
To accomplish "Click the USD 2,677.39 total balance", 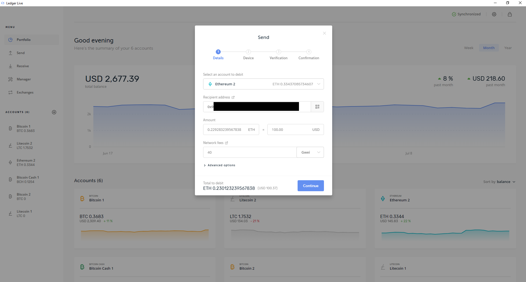I will 112,79.
